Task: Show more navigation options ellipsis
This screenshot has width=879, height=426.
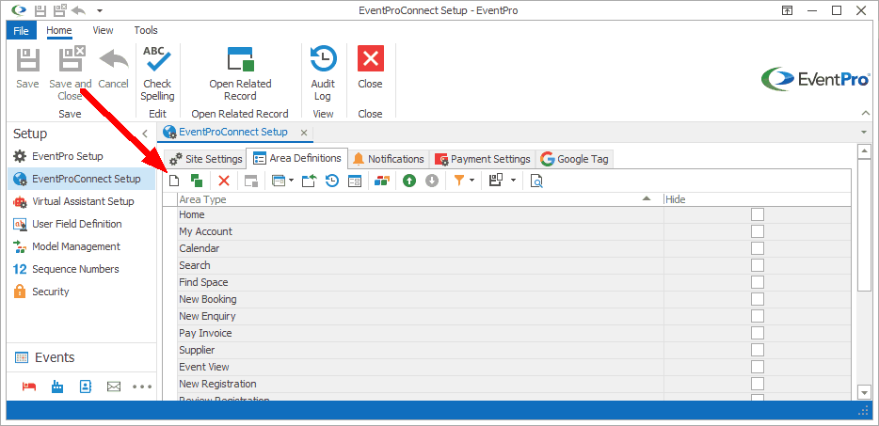Action: (x=142, y=387)
